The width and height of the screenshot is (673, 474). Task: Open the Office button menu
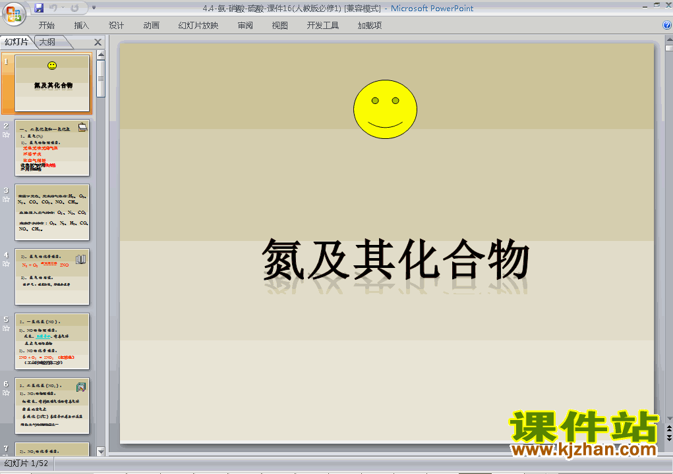[x=14, y=14]
